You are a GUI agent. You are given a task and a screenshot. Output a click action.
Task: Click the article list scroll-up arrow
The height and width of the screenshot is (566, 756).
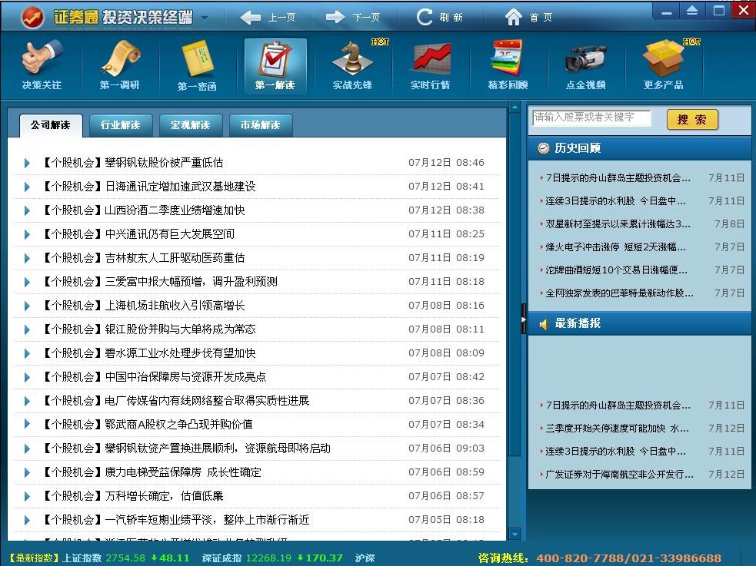point(515,108)
